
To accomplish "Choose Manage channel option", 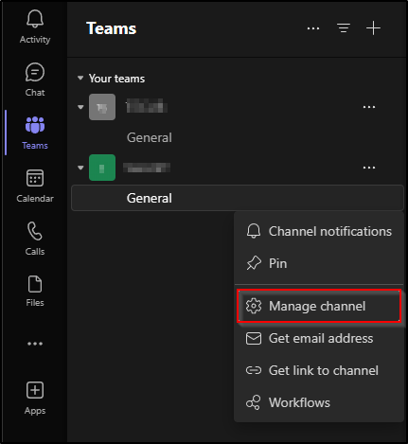I will (x=319, y=306).
